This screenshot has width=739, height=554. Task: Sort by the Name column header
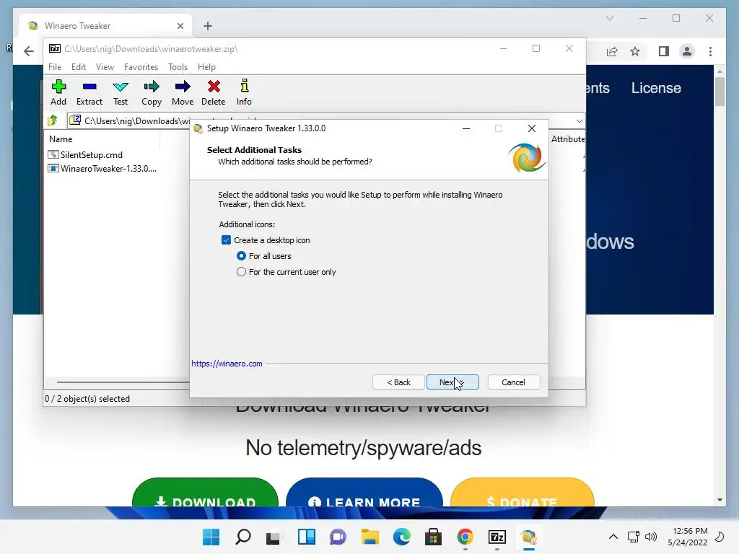coord(61,139)
